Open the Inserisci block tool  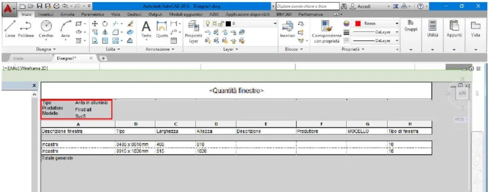(x=287, y=30)
